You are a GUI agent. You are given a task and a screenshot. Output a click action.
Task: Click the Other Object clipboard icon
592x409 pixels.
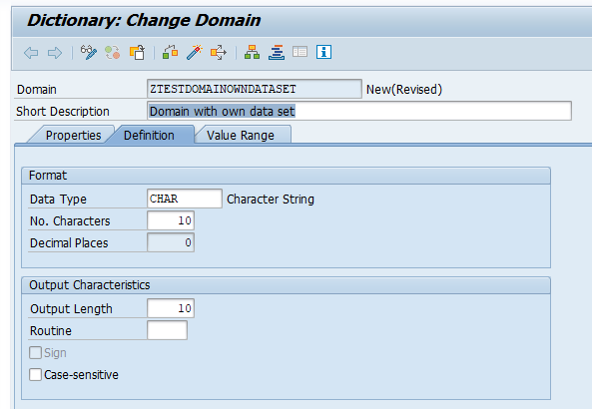pos(137,52)
